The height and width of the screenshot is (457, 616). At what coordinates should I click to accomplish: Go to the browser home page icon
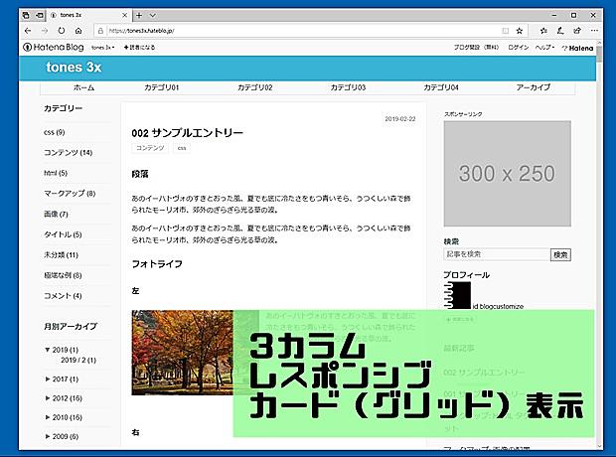click(78, 31)
